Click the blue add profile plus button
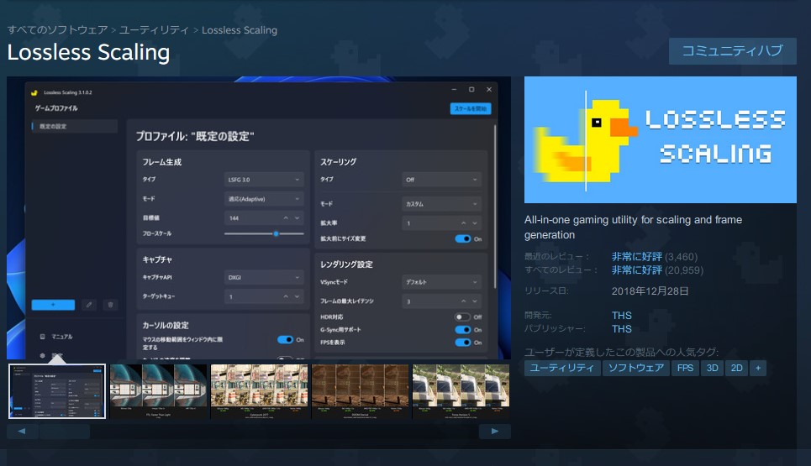811x466 pixels. 53,305
